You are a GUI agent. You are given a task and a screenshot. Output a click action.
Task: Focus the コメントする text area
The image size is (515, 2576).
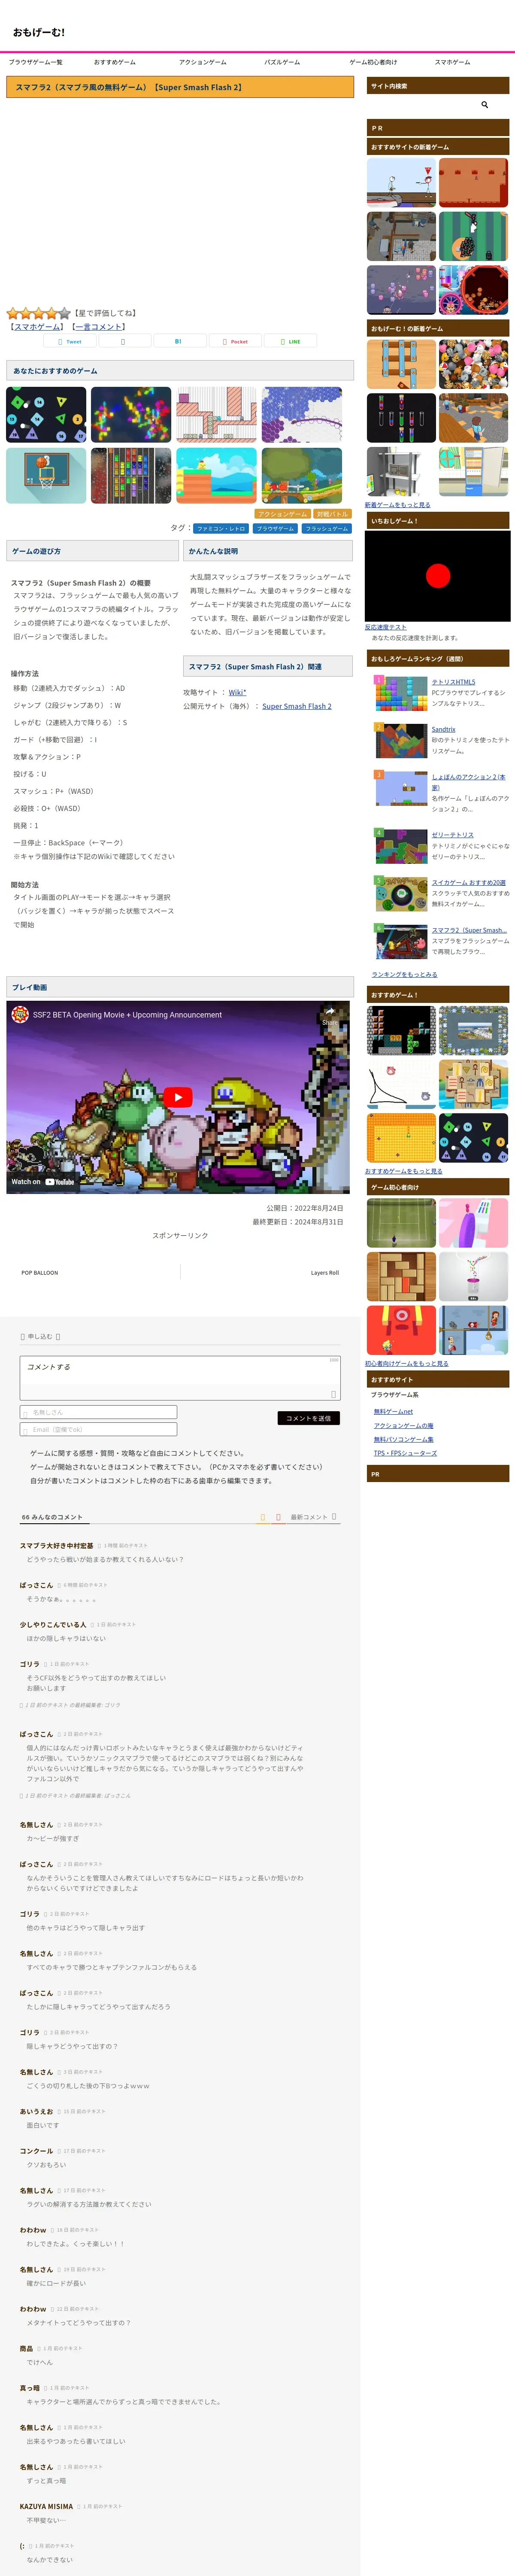tap(180, 1378)
